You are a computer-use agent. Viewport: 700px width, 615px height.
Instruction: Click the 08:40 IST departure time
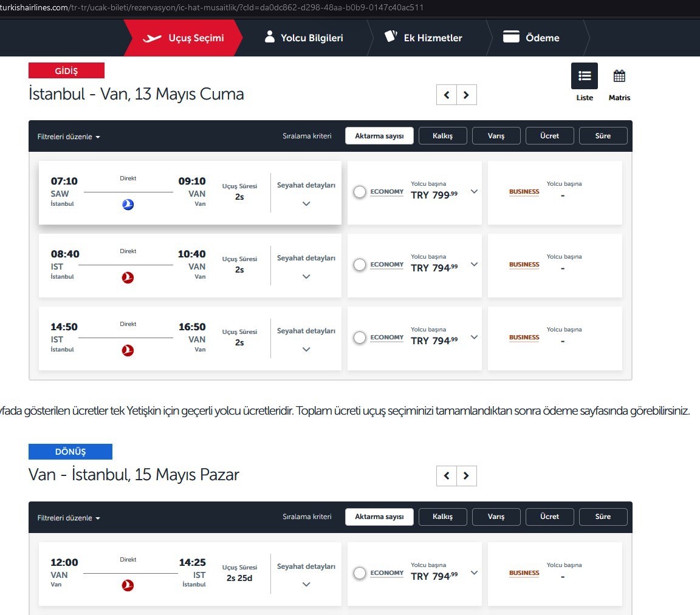65,254
